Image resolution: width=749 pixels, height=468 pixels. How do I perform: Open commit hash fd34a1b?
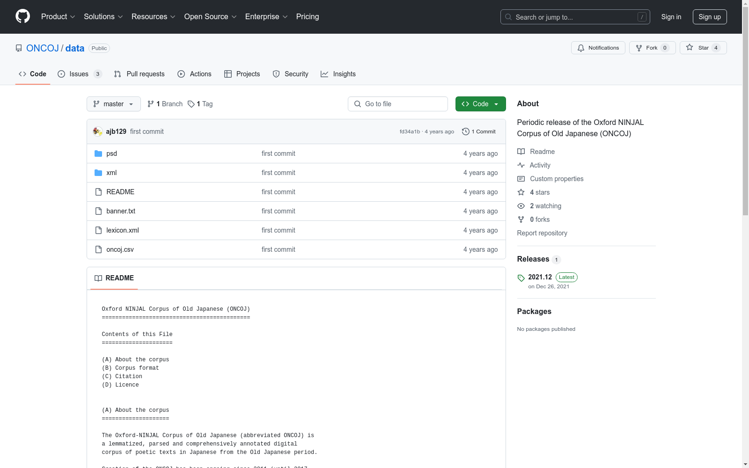pos(410,132)
